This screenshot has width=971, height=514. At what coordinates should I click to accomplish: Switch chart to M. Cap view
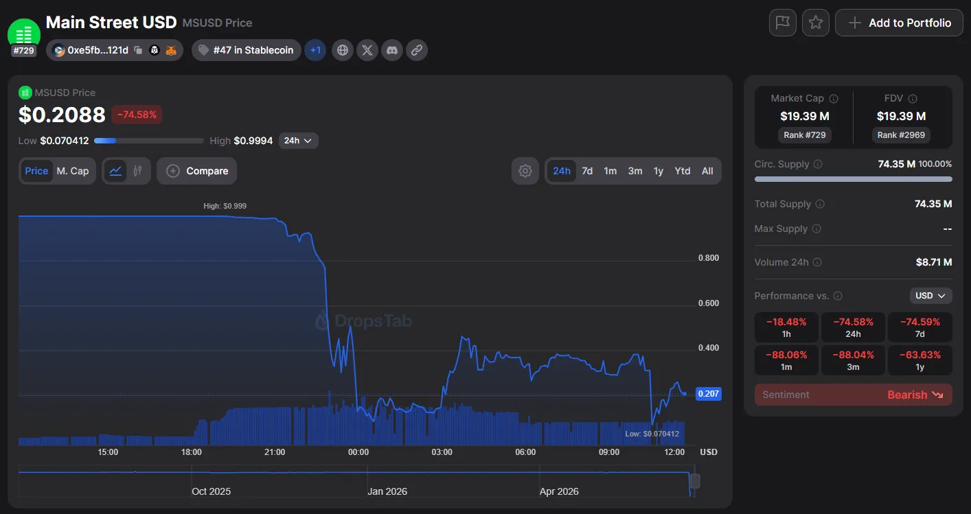tap(73, 171)
